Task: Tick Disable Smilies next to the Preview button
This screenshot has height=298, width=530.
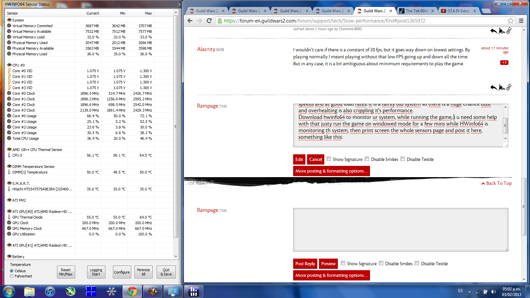Action: pos(381,263)
